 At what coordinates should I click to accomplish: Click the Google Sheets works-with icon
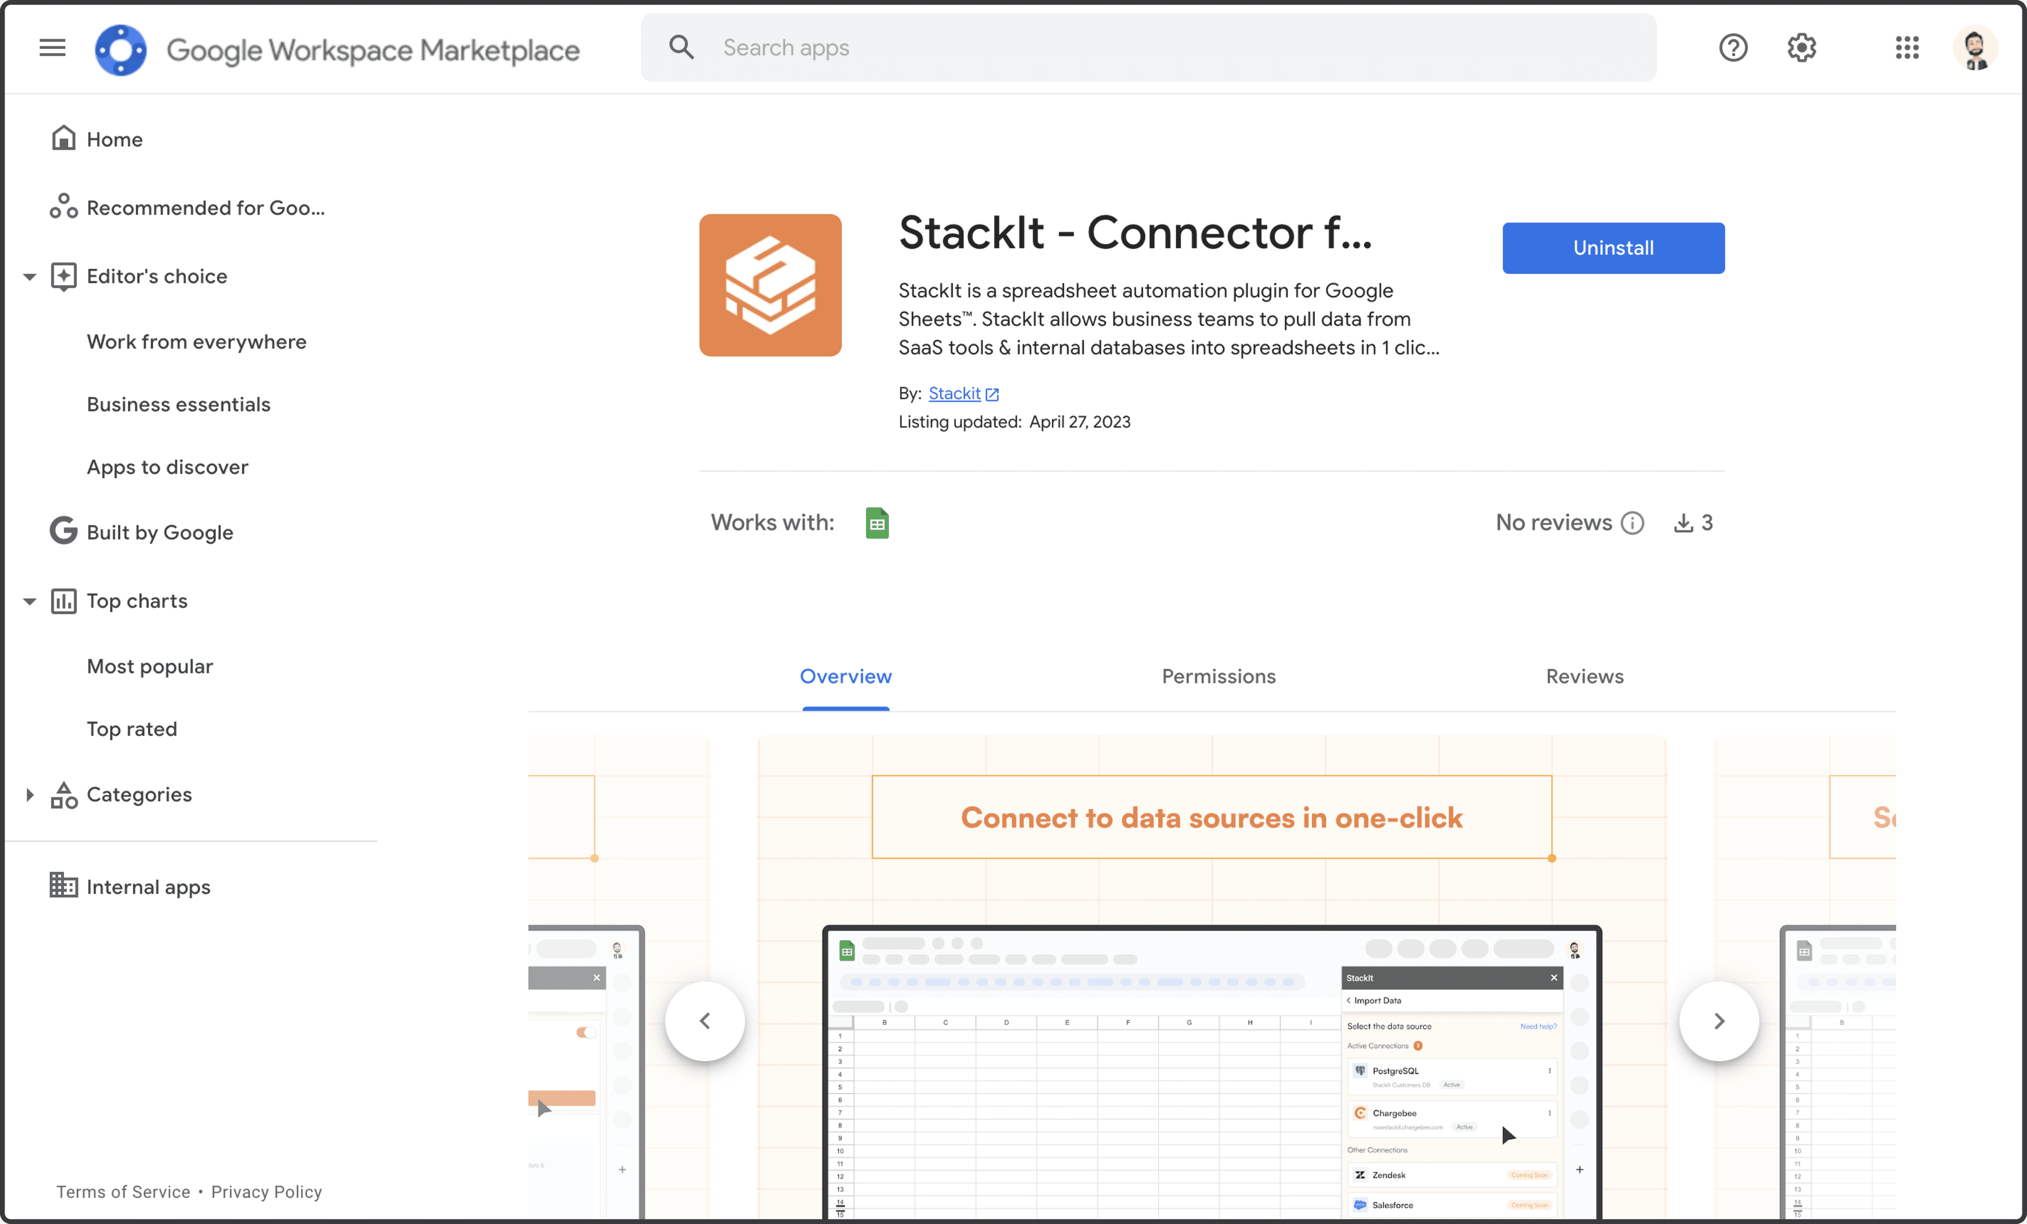[877, 523]
